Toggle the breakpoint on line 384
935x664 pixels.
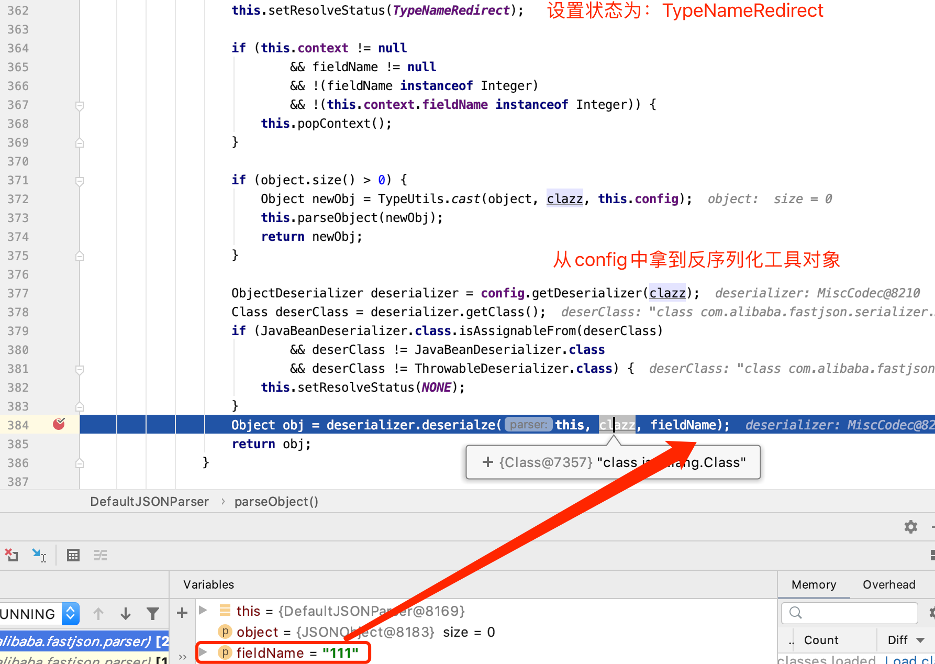tap(59, 424)
